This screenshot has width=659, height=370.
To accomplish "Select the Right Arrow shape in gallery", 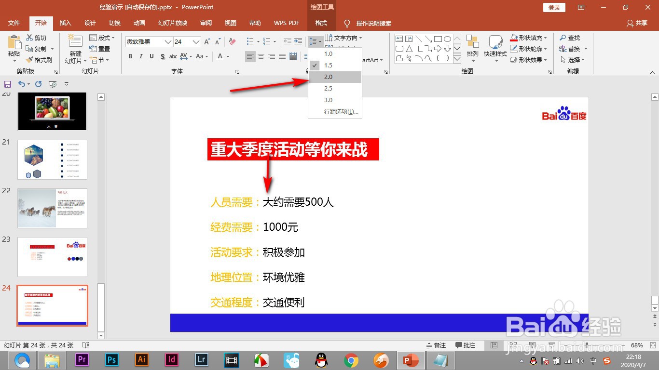I will (438, 49).
